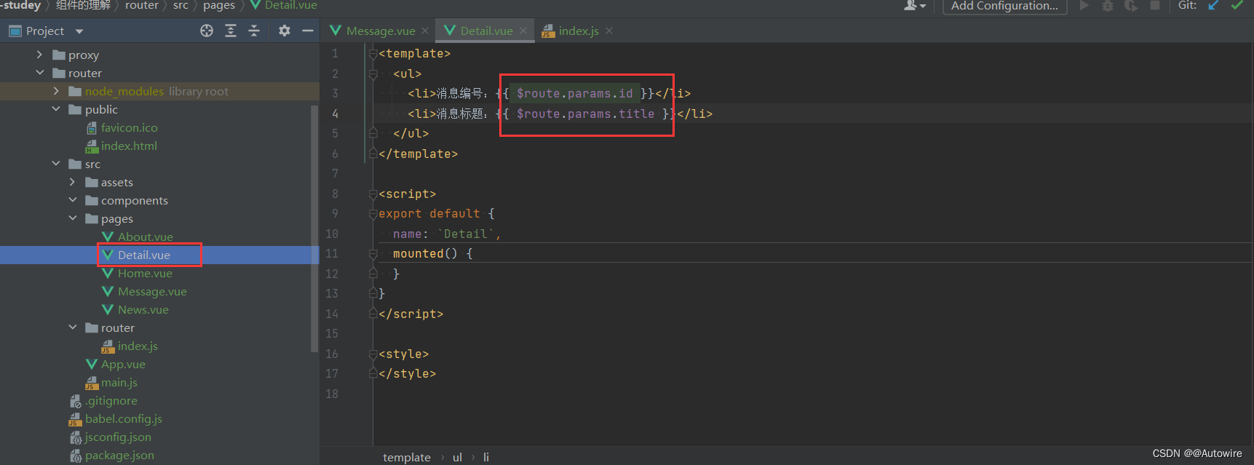This screenshot has width=1254, height=465.
Task: Open the user account icon menu
Action: (x=914, y=6)
